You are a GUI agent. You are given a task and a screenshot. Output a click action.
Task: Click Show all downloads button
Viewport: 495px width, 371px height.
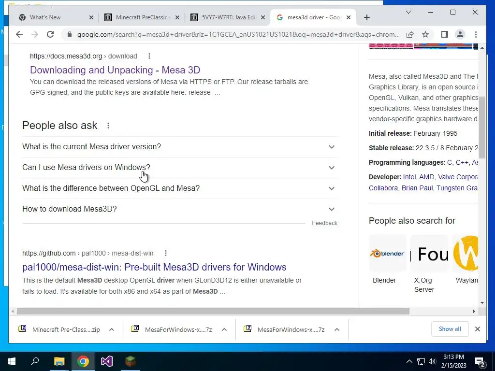pos(450,329)
